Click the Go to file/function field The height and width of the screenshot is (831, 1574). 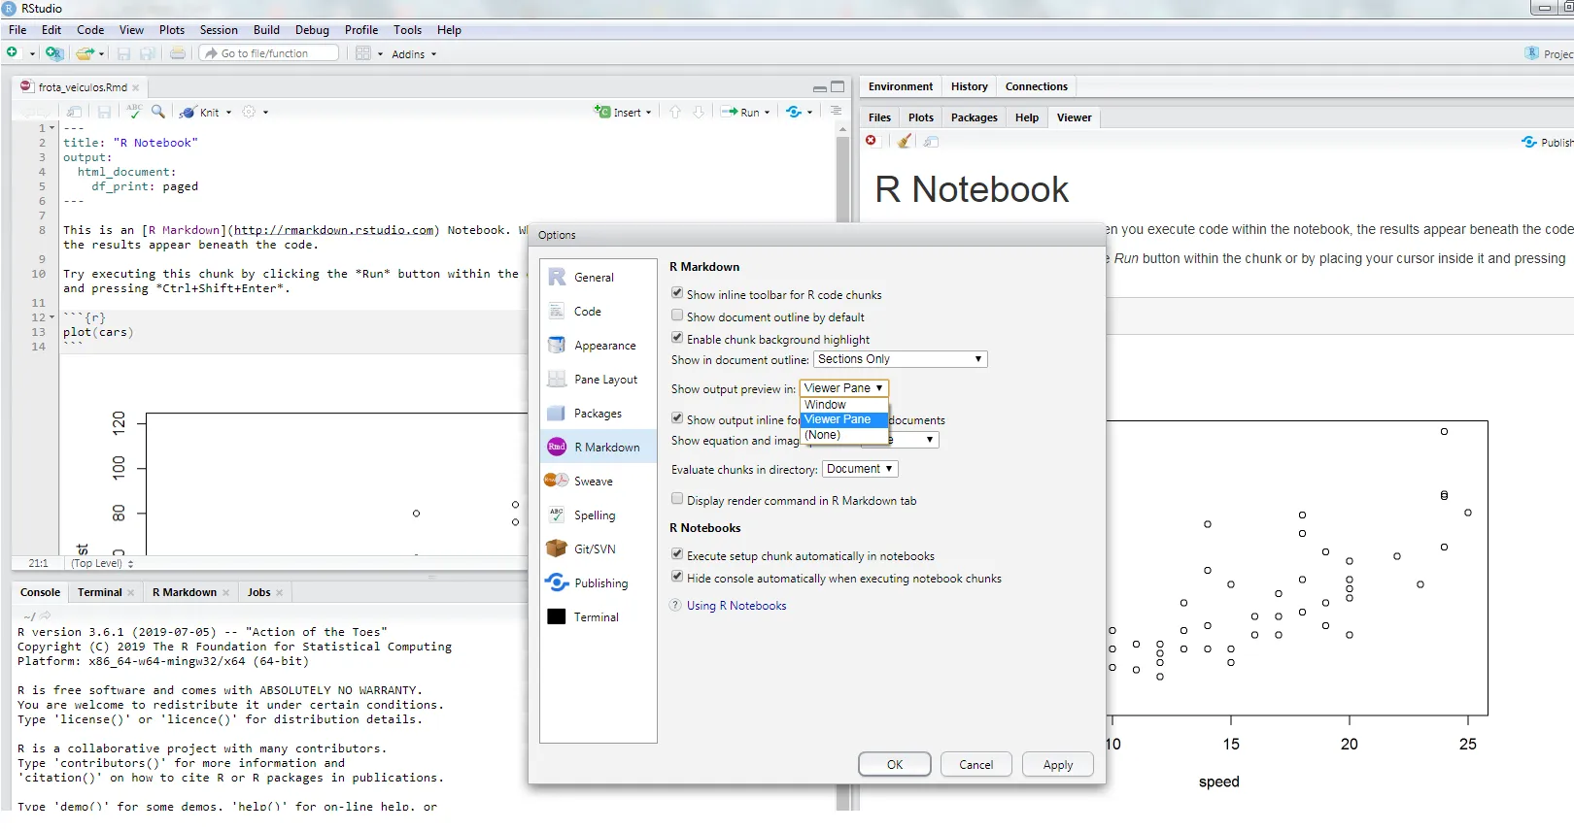pos(270,53)
